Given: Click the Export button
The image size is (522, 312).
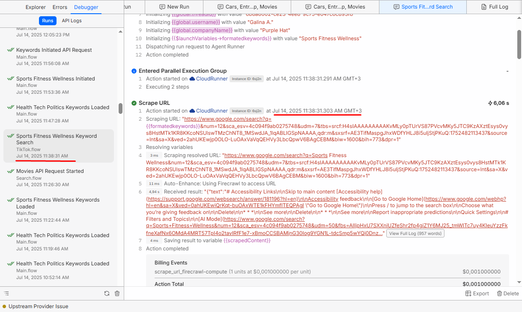Looking at the screenshot, I should tap(477, 294).
